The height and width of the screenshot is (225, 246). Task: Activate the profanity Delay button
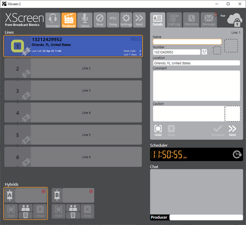click(x=113, y=20)
